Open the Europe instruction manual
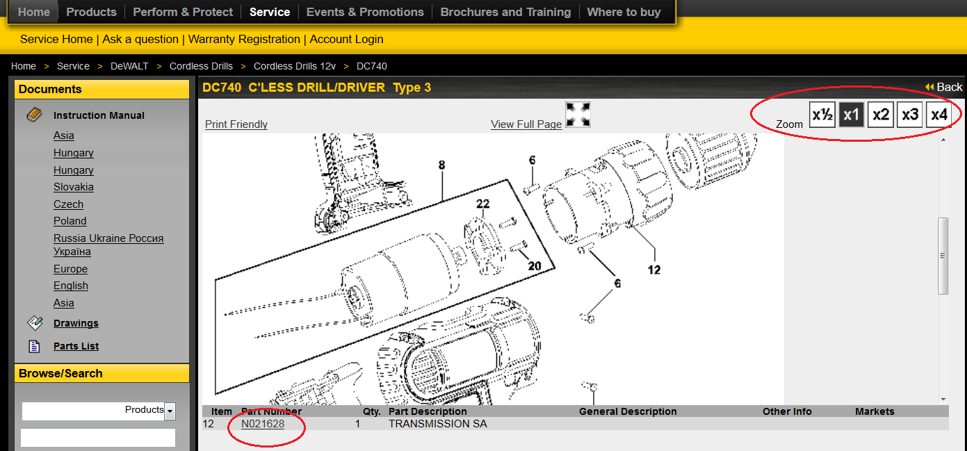This screenshot has width=967, height=451. tap(70, 269)
